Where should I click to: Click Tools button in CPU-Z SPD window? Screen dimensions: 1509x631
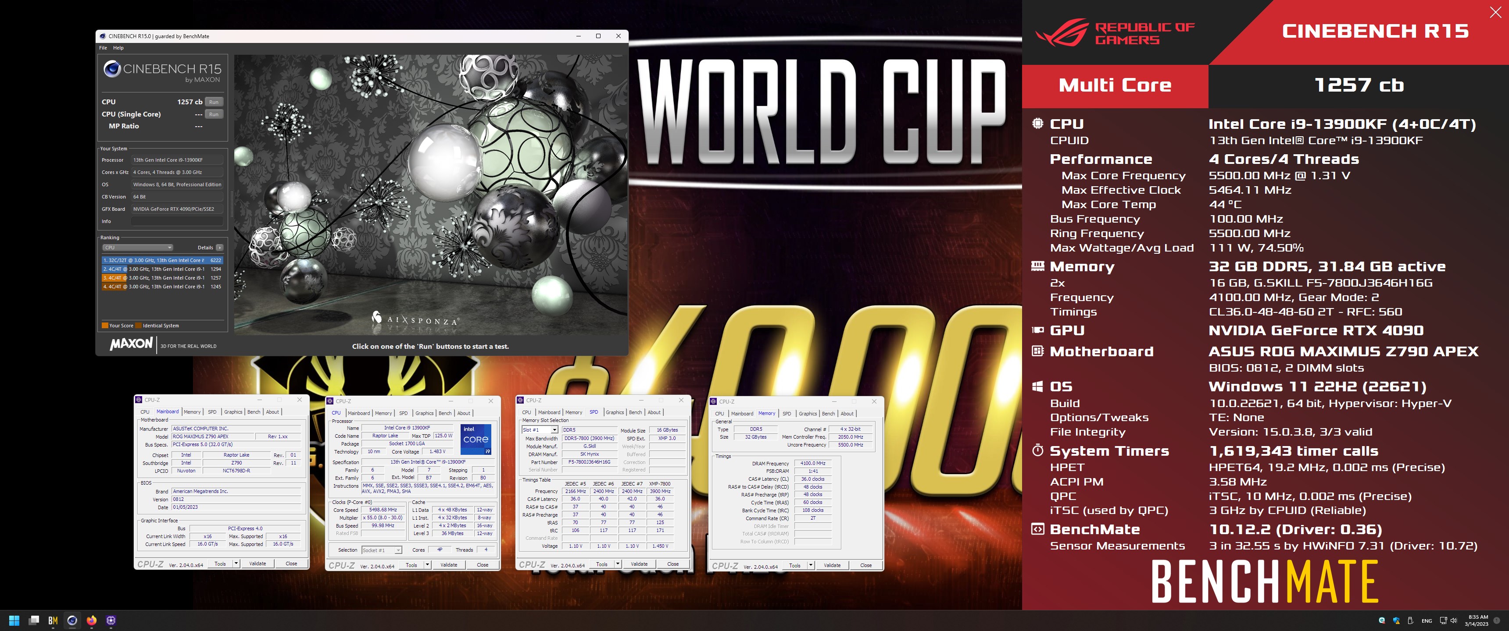coord(601,564)
